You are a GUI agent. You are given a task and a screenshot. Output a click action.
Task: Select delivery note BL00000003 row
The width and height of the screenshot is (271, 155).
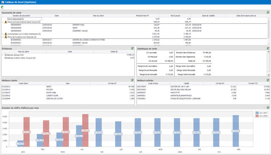[135, 43]
